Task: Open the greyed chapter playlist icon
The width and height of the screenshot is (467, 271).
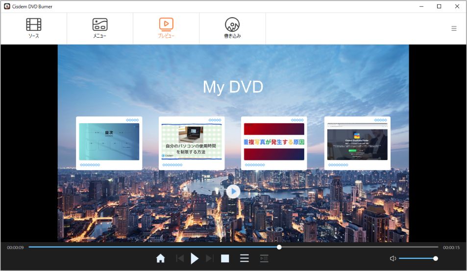Action: tap(264, 258)
